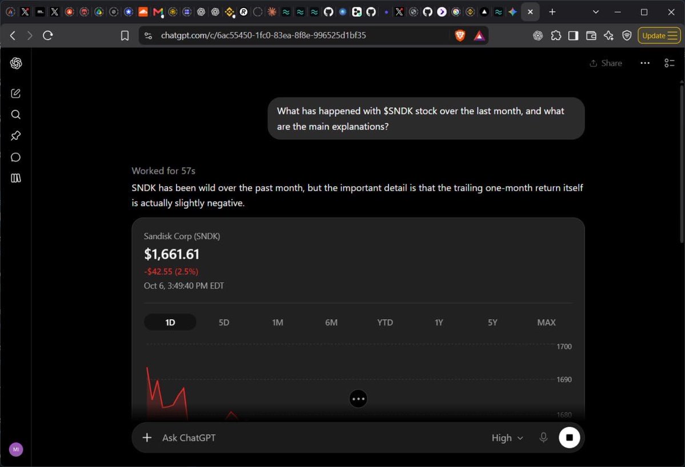Open a new browser tab

552,12
